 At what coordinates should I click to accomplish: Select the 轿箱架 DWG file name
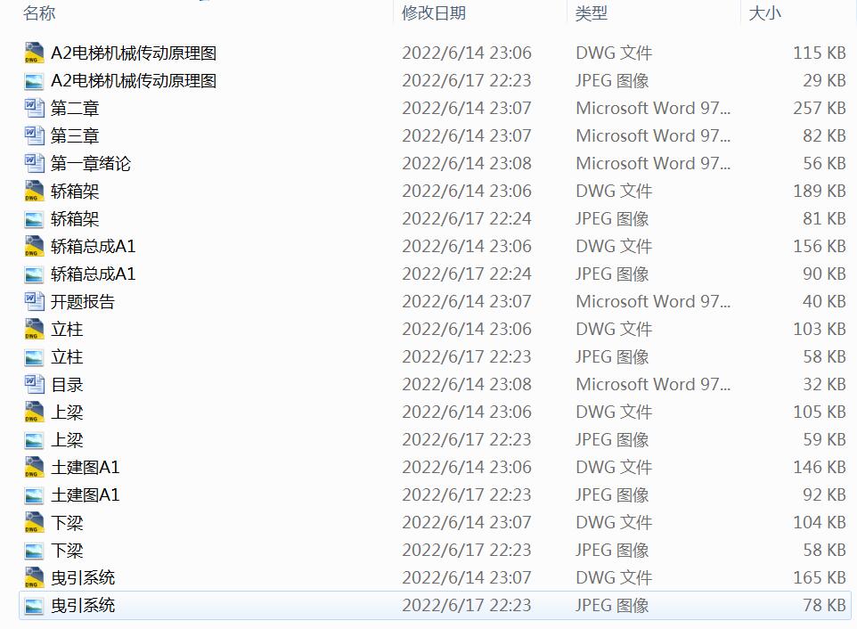coord(75,192)
